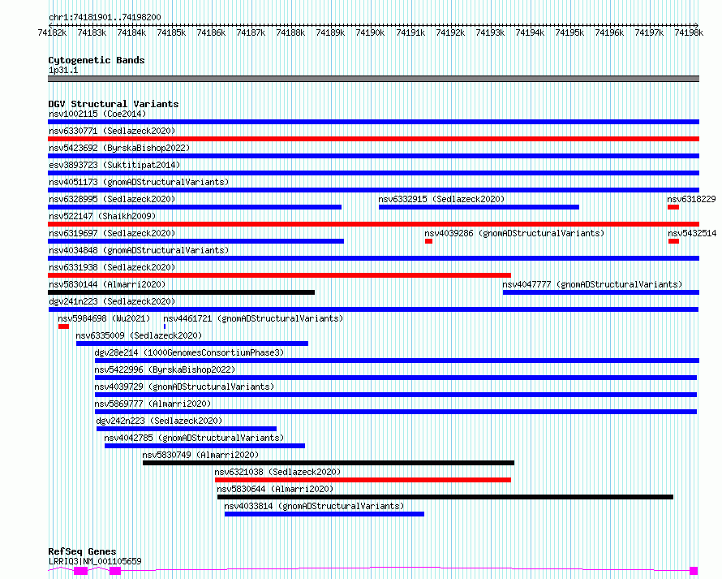The width and height of the screenshot is (722, 579).
Task: Click the black nsv5830749 variant bar
Action: [329, 463]
